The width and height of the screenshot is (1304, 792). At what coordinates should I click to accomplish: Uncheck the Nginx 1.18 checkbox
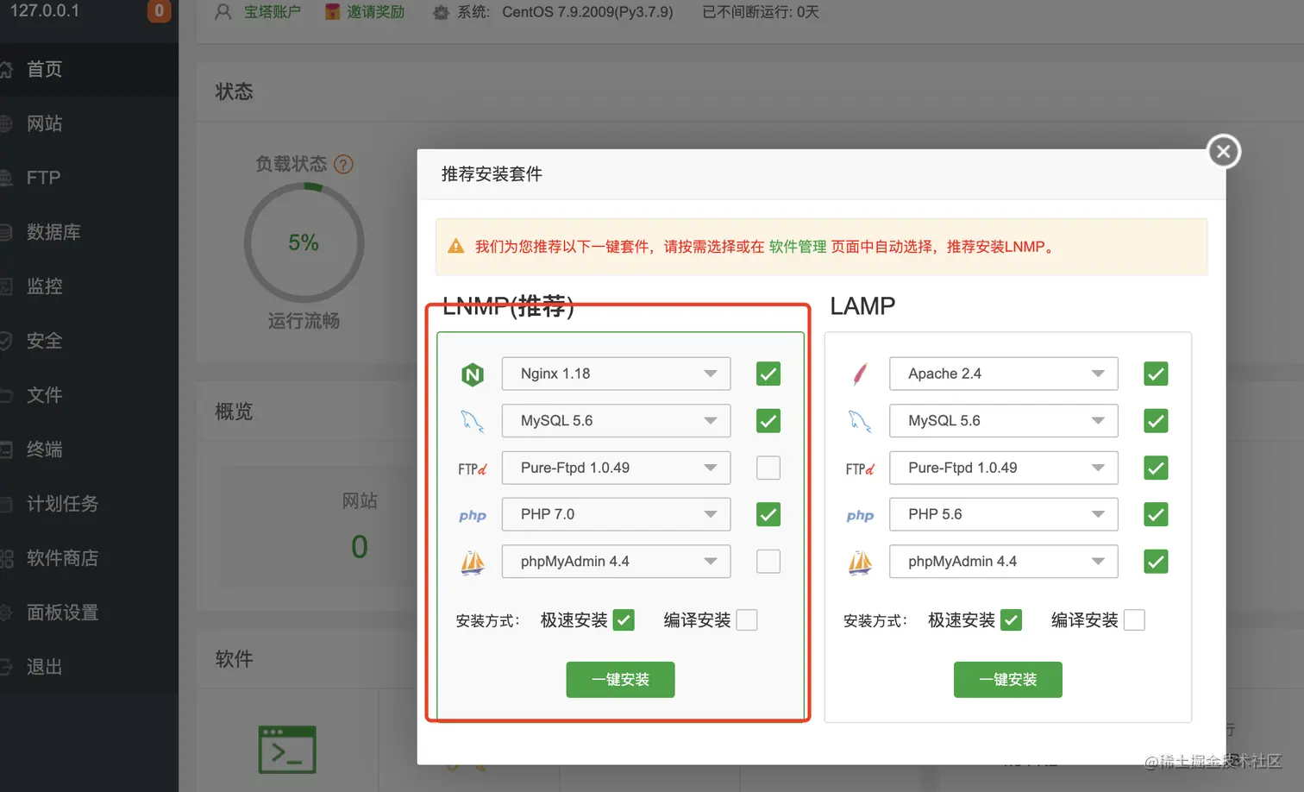(x=768, y=374)
